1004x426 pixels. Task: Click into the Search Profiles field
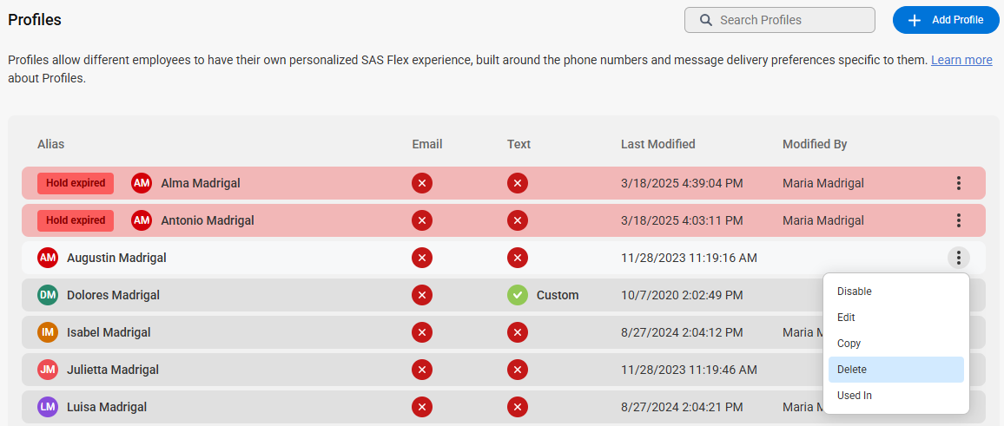tap(779, 20)
